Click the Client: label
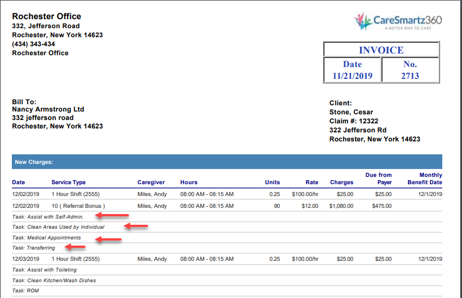Screen dimensions: 462x298 tap(341, 103)
